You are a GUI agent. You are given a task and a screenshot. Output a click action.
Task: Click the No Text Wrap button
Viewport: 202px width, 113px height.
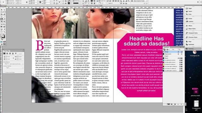click(4, 53)
